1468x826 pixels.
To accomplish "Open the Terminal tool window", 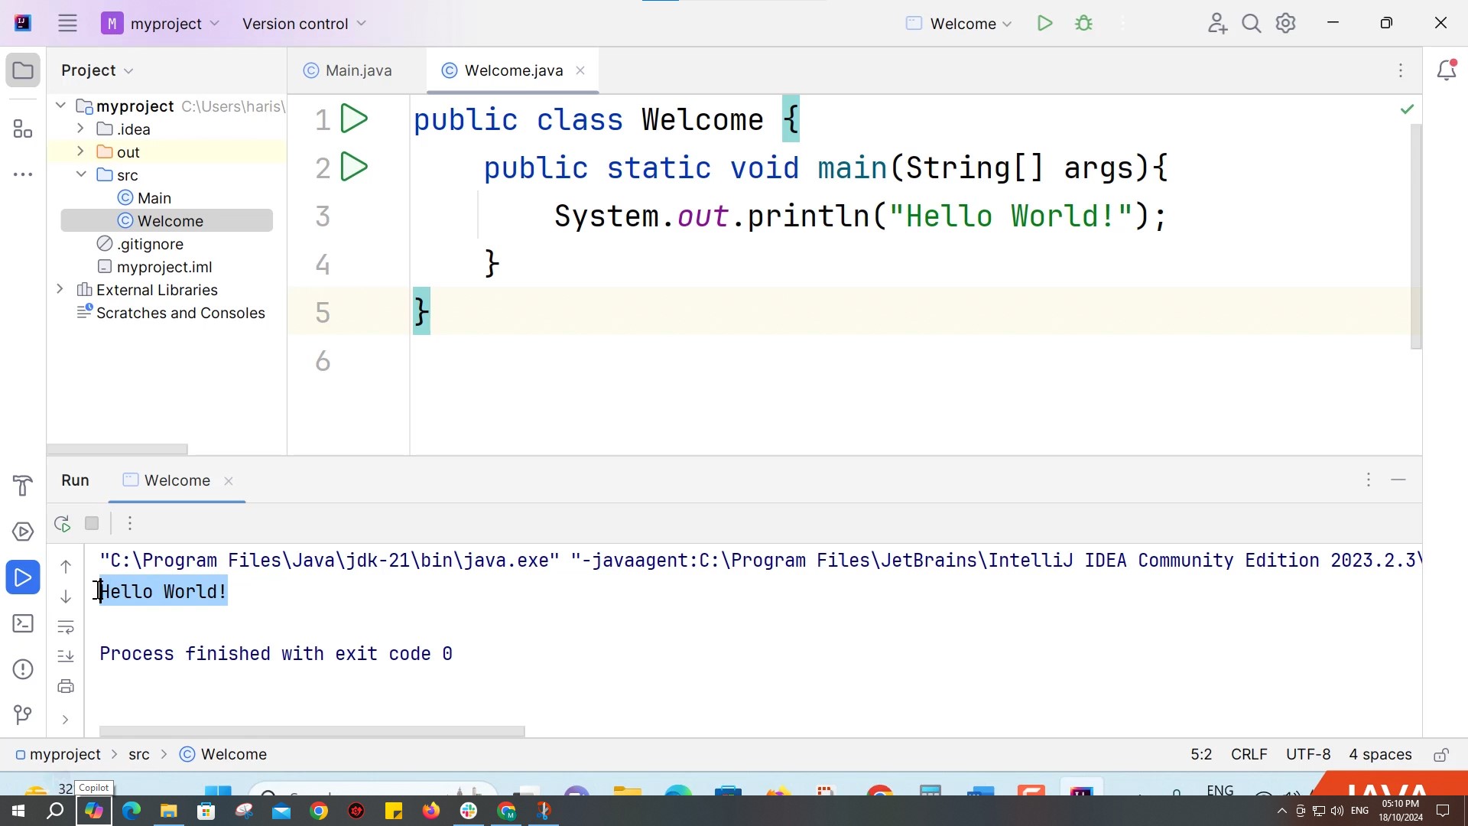I will [x=22, y=623].
